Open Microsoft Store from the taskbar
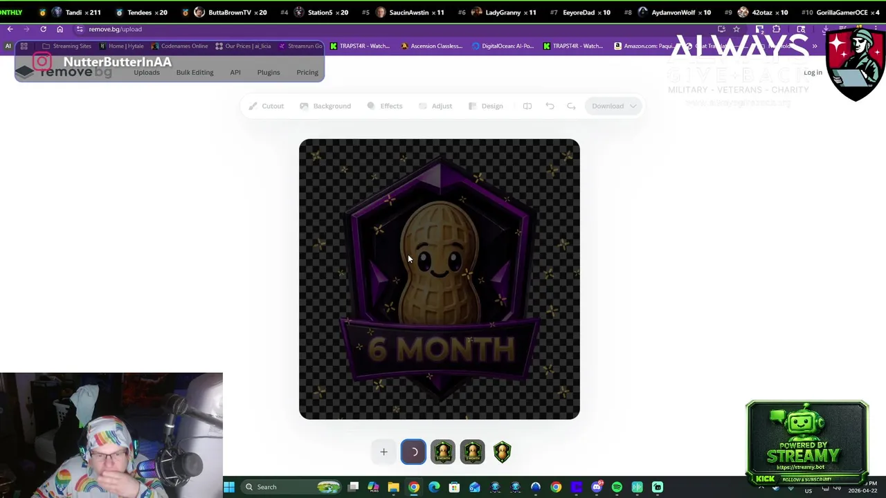 click(x=454, y=487)
